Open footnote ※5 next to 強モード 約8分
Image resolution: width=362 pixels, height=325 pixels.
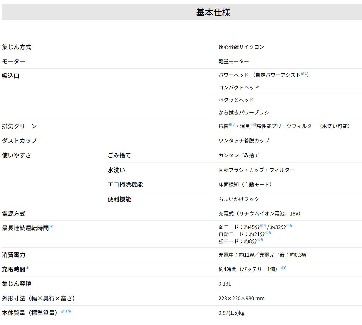click(x=260, y=240)
